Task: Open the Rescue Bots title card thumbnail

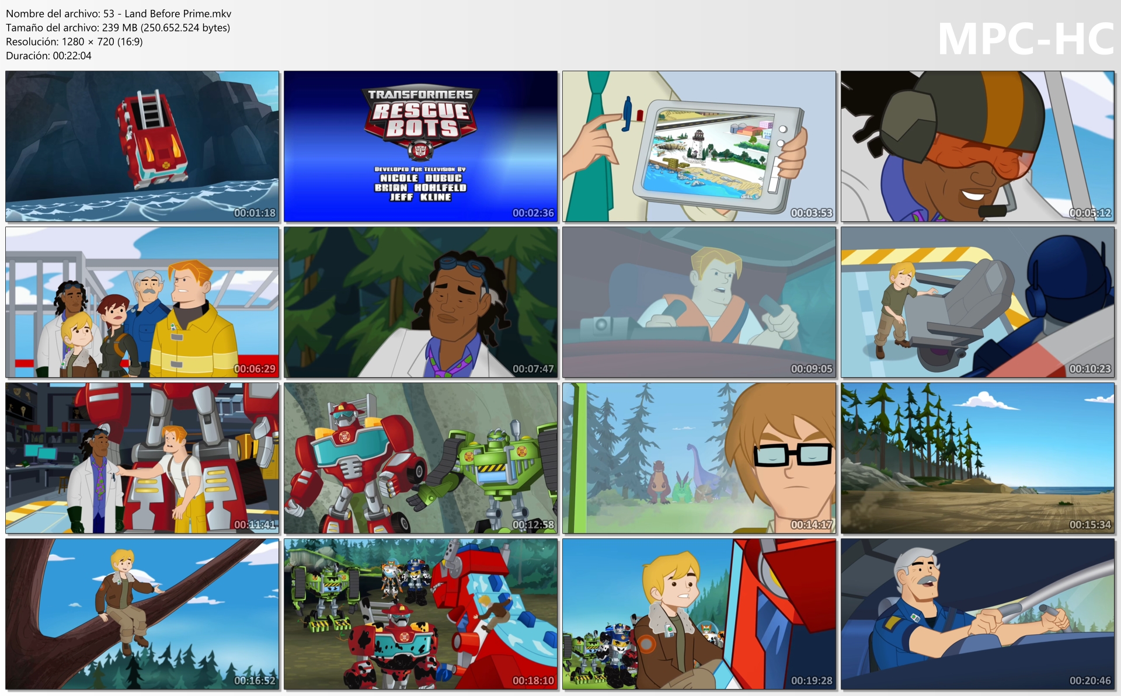Action: (421, 147)
